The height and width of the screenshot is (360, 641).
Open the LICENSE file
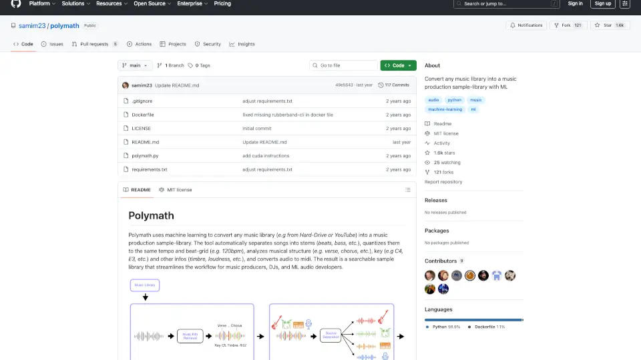click(141, 128)
